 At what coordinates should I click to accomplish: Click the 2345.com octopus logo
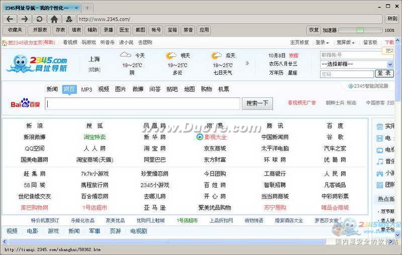(37, 63)
